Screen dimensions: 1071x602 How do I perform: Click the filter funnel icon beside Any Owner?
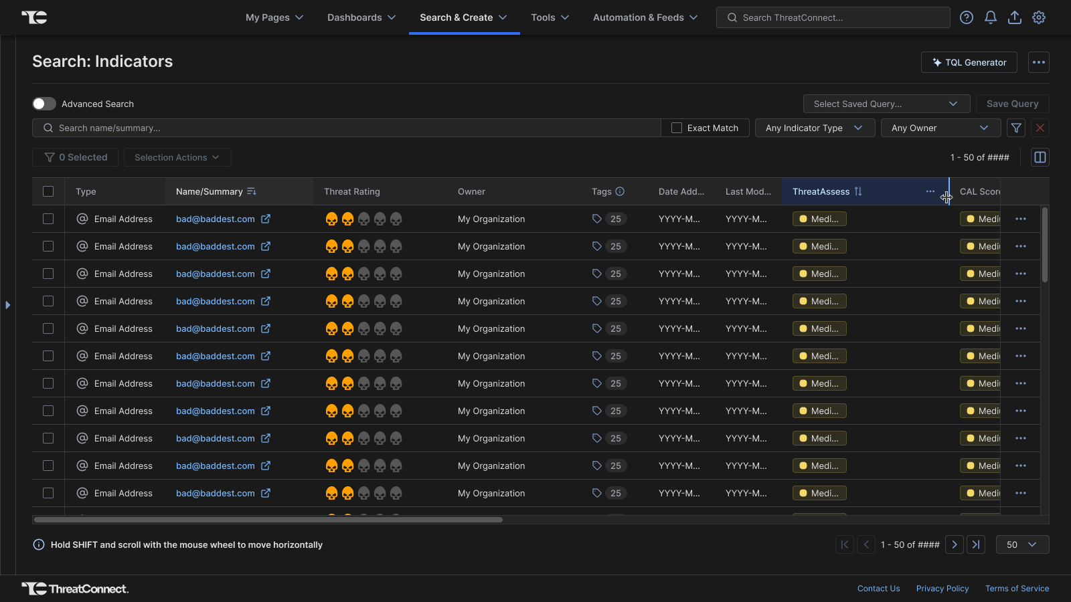coord(1016,128)
